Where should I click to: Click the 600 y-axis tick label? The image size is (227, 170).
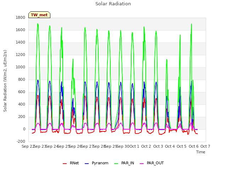(22, 92)
